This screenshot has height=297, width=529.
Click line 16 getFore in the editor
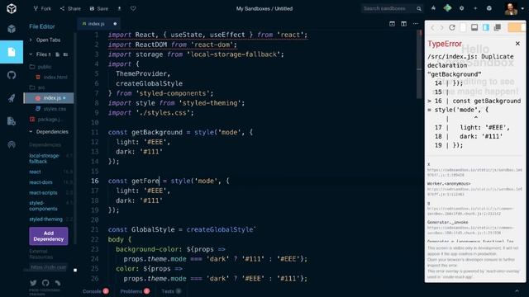(145, 181)
